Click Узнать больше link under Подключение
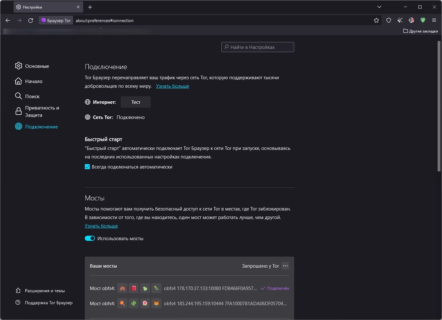 coord(172,86)
